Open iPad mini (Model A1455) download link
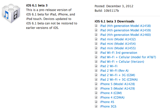The image size is (160, 110). (118, 48)
